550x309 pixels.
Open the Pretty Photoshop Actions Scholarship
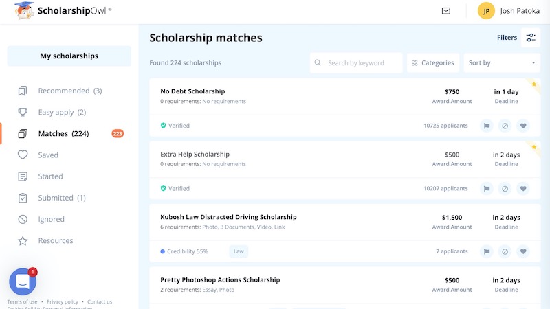[220, 280]
